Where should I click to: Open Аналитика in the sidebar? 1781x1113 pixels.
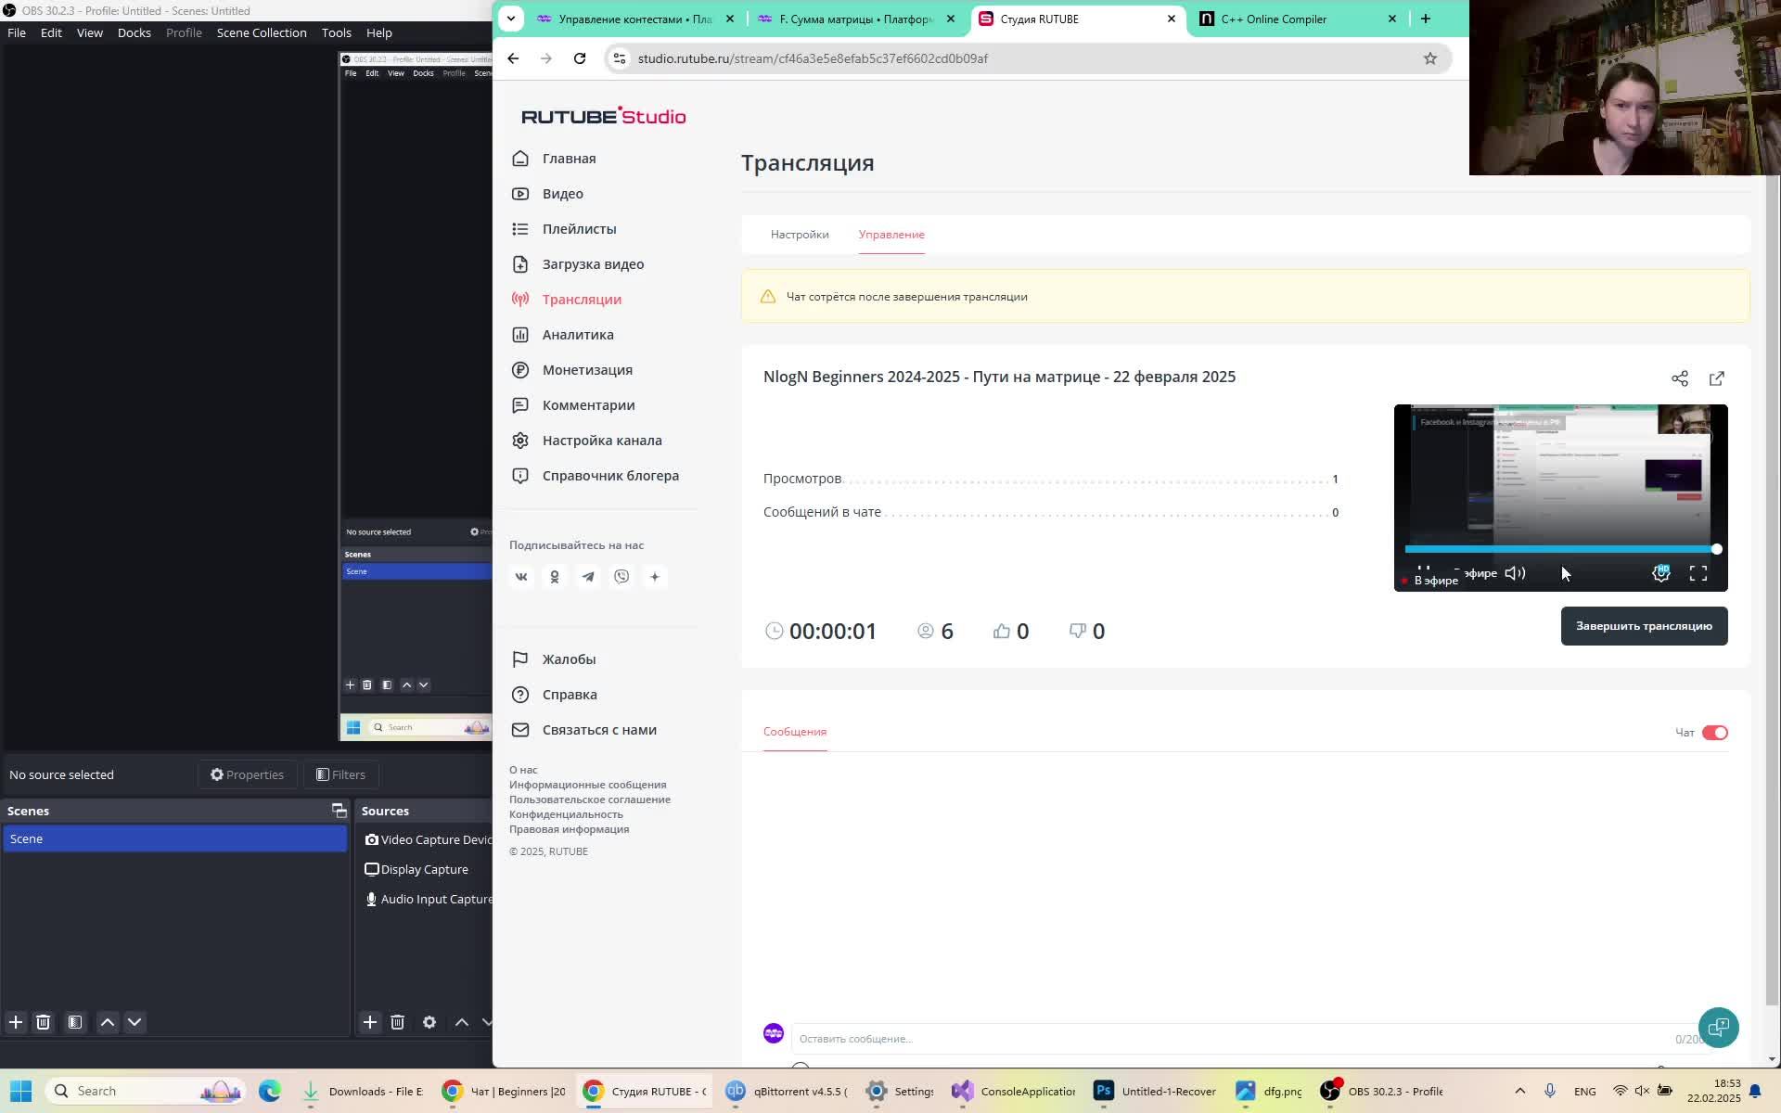577,335
